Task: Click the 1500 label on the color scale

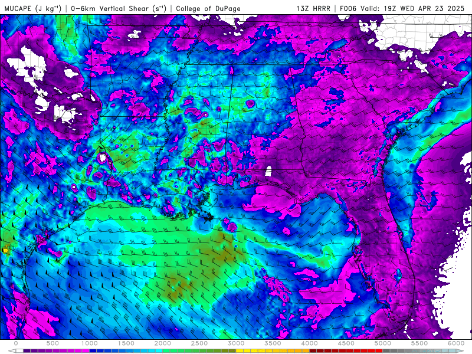Action: pyautogui.click(x=126, y=343)
